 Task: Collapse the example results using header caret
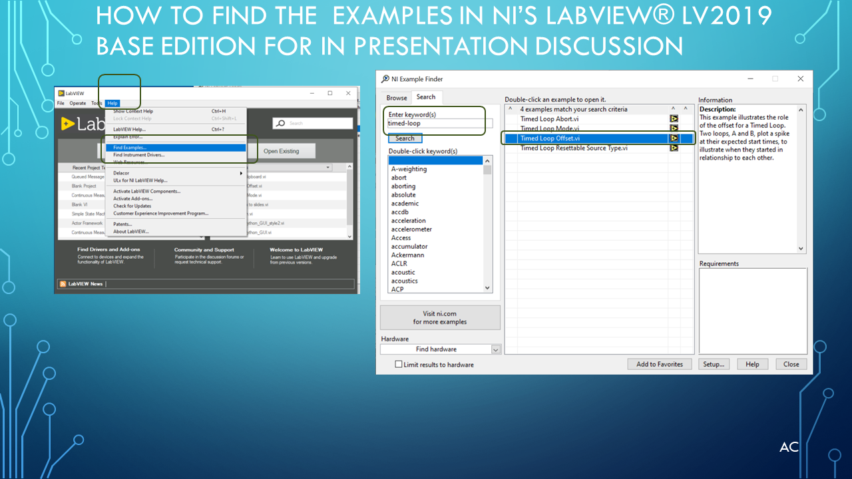(511, 109)
